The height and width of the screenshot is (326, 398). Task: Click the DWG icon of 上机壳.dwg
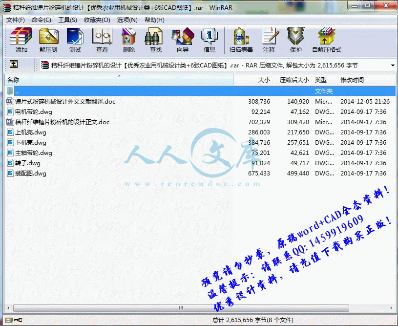click(10, 132)
